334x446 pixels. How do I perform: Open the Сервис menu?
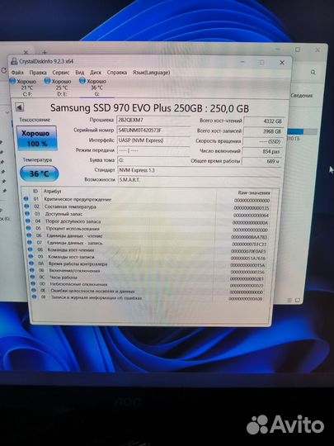(x=61, y=73)
